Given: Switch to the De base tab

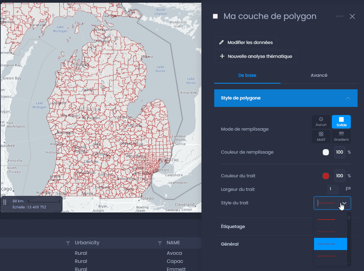Looking at the screenshot, I should tap(247, 75).
